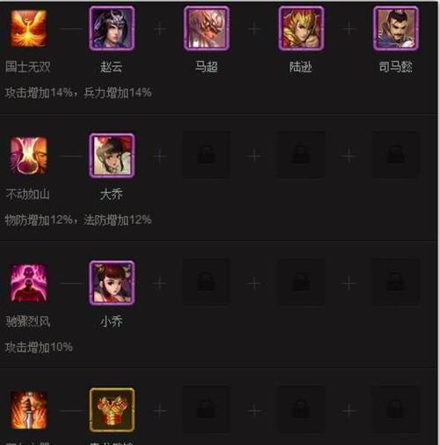
Task: Select the 小乔 hero portrait
Action: click(112, 283)
